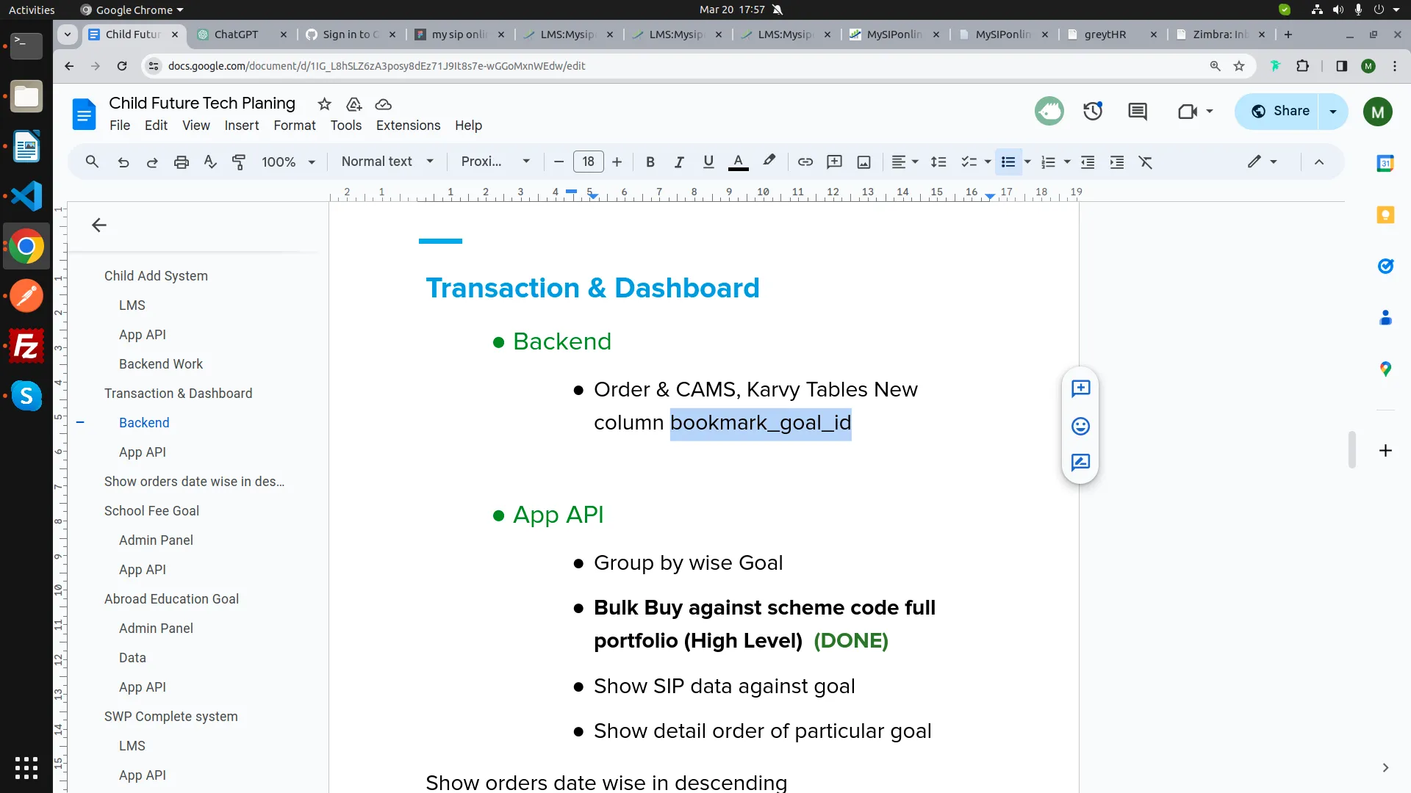Open the version history clock icon
This screenshot has height=793, width=1411.
point(1093,112)
